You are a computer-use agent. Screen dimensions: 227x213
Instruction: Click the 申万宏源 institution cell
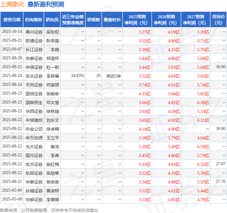point(34,138)
